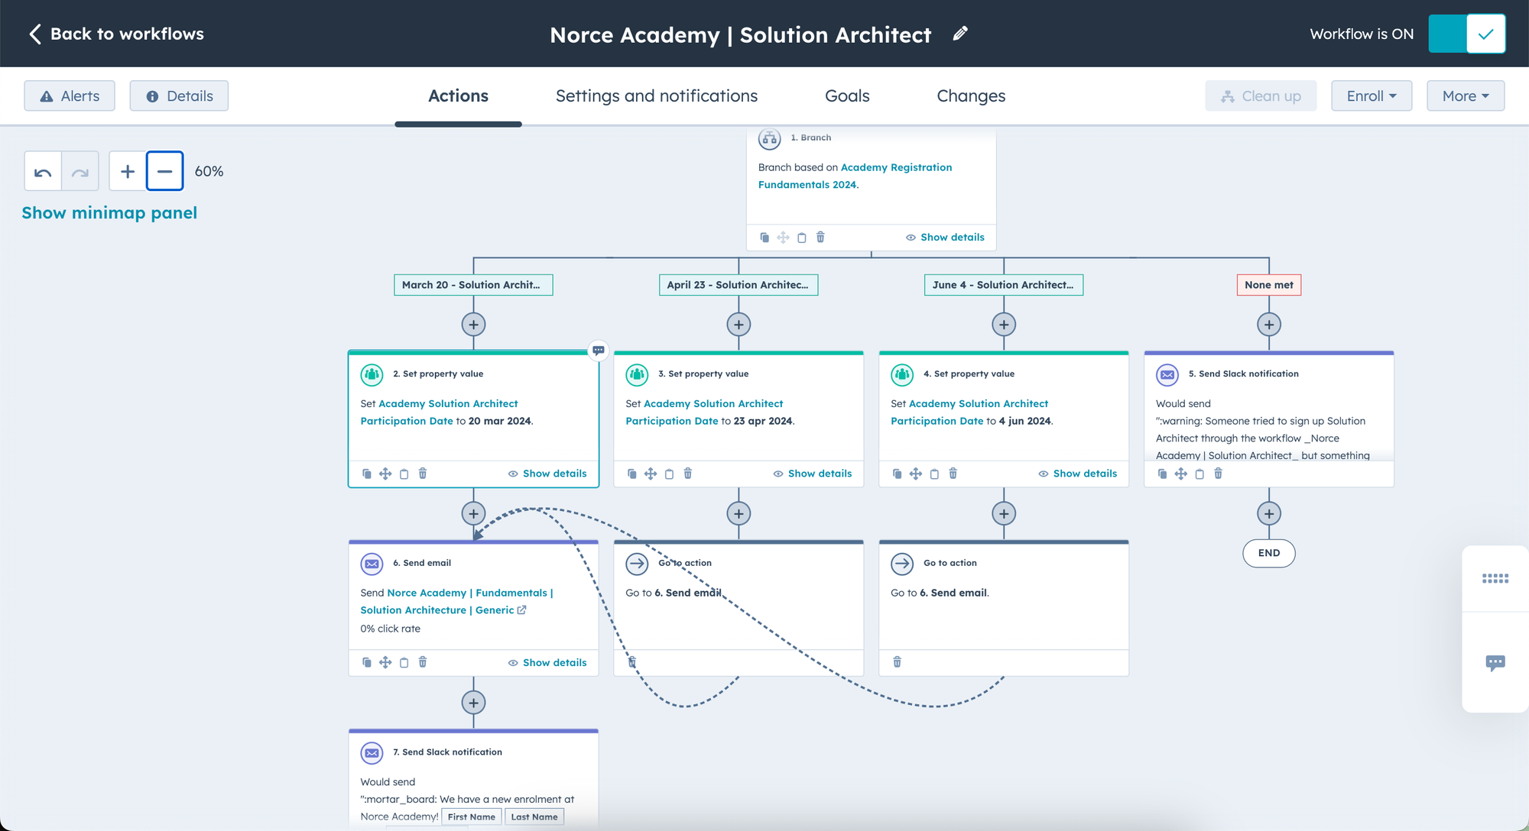Select the move handle on action 2
Screen dimensions: 1529x831
385,474
